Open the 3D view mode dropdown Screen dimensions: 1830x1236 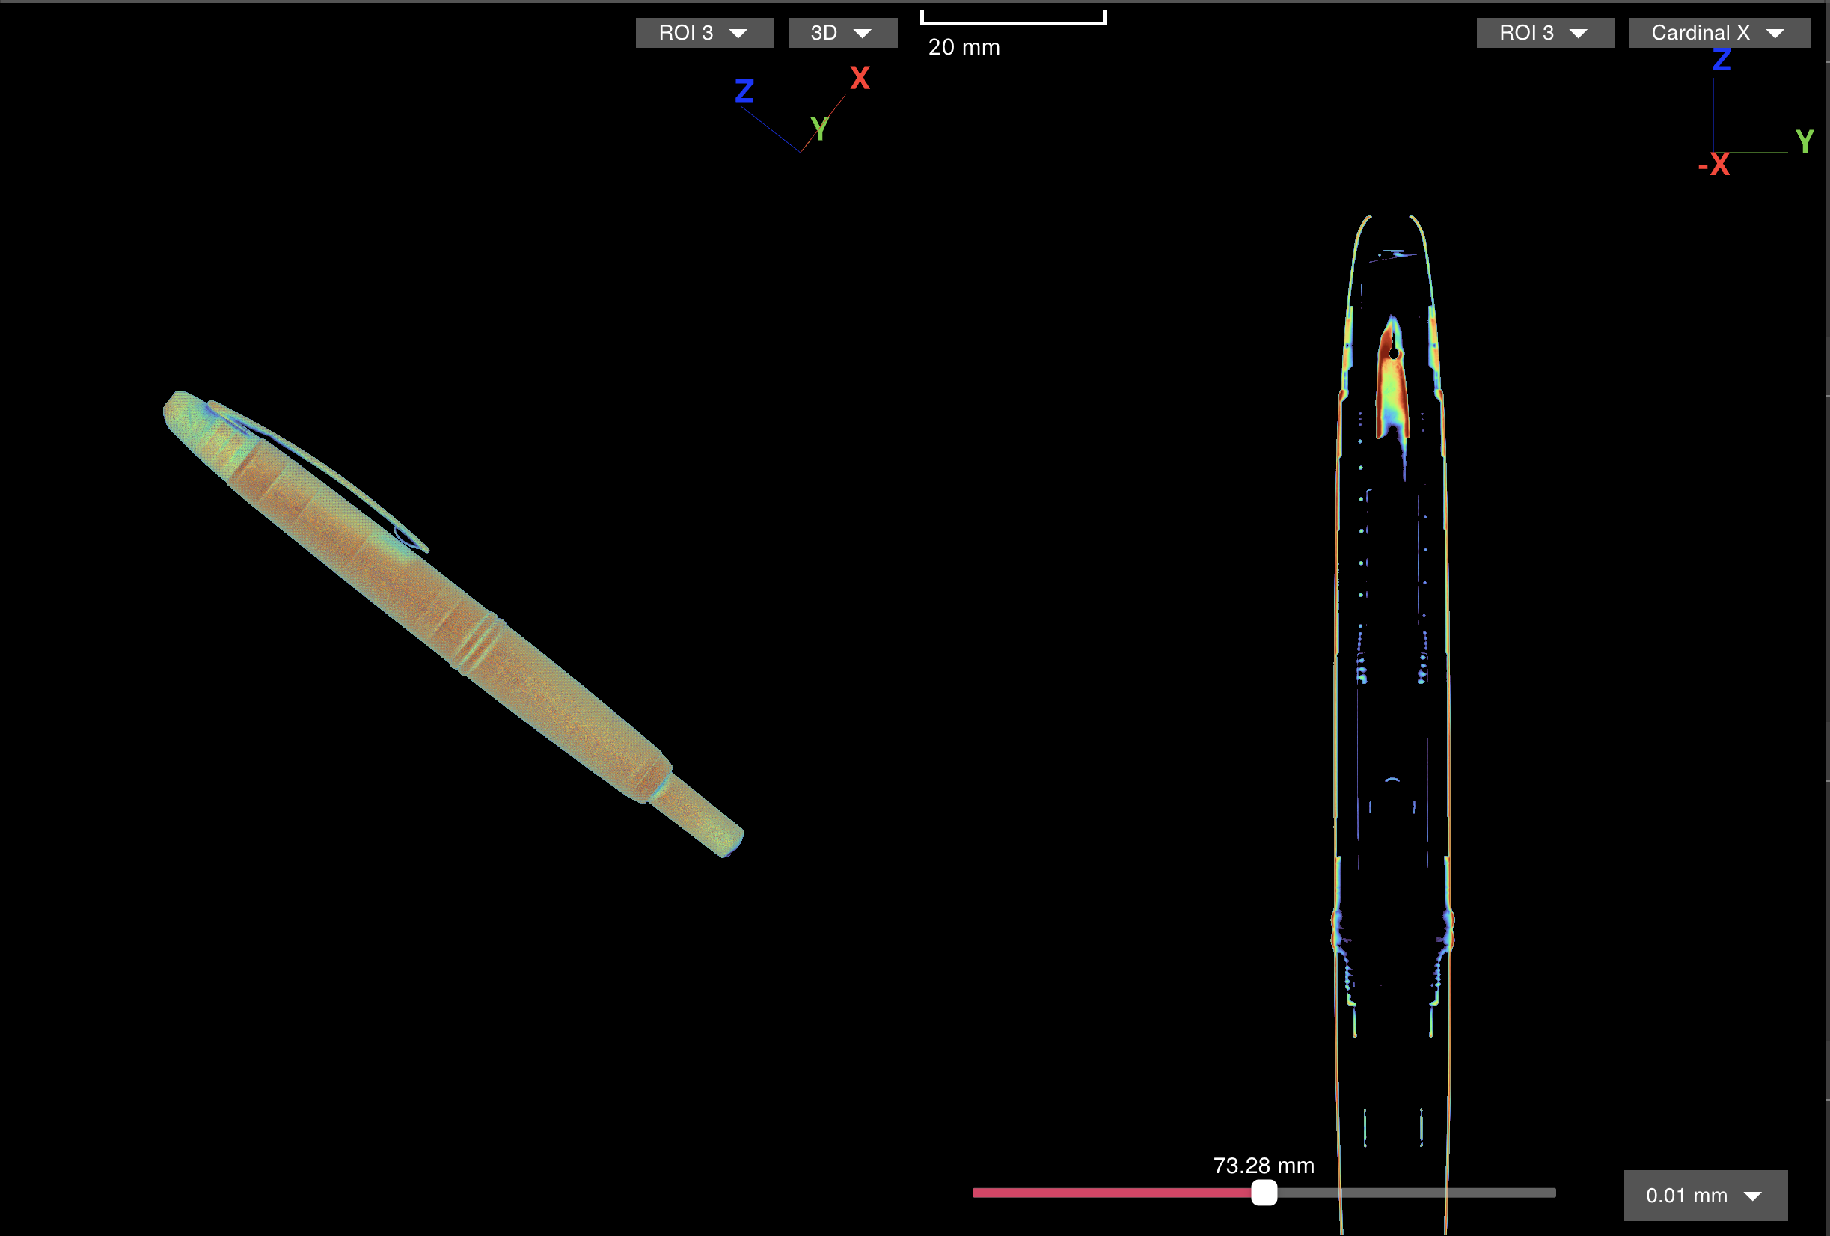[x=842, y=33]
